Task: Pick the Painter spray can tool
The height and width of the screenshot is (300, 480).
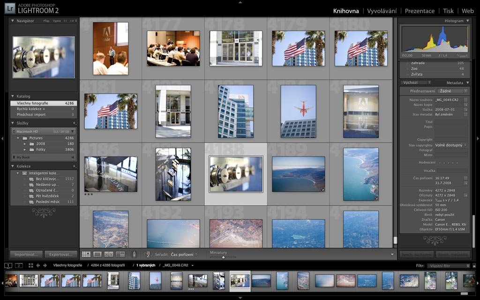Action: coord(134,255)
